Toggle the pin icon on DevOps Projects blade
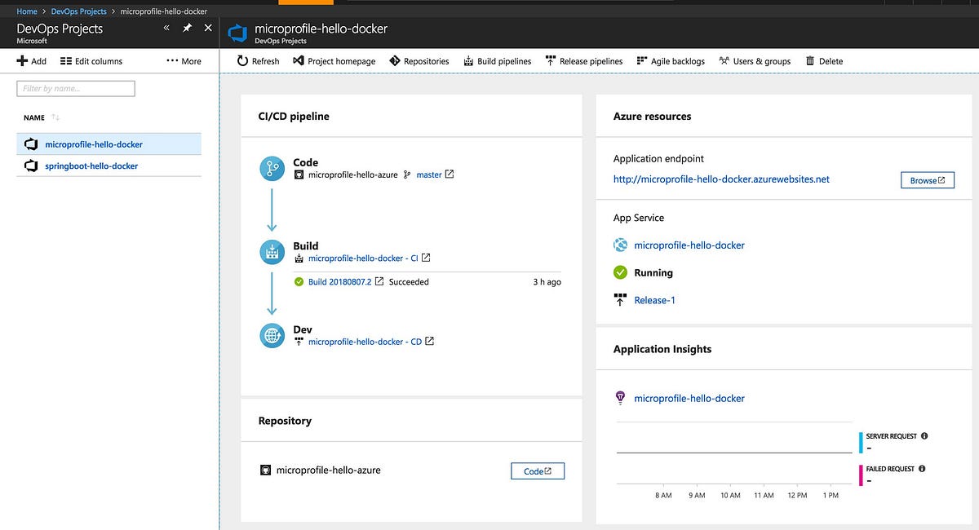979x530 pixels. (186, 27)
